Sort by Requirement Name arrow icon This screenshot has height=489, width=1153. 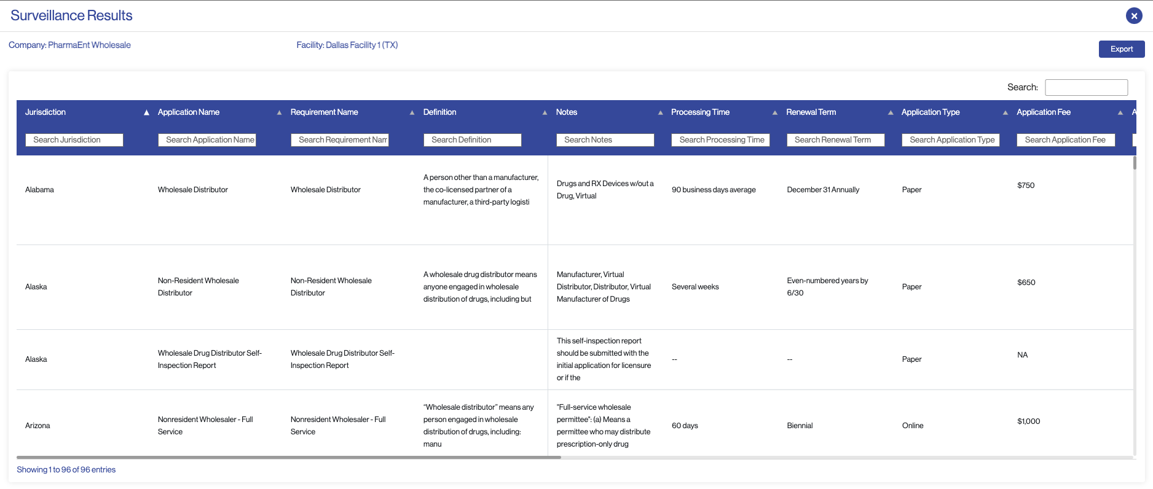412,112
